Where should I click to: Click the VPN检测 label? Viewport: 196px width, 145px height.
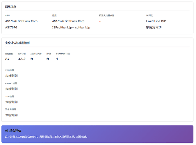tap(10, 70)
